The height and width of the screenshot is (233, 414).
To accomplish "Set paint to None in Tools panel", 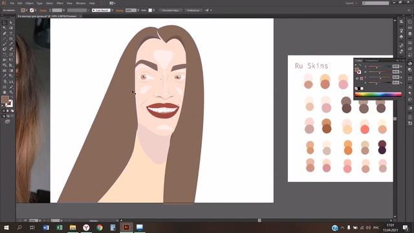I will point(12,111).
